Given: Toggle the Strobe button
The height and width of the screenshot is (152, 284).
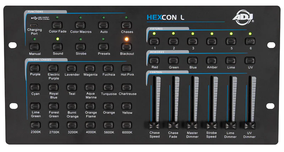Looking at the screenshot, I should point(81,47).
